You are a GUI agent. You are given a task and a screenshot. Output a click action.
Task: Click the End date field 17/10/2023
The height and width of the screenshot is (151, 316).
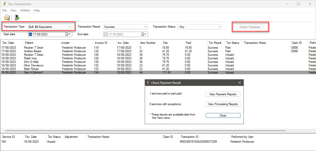pos(126,34)
